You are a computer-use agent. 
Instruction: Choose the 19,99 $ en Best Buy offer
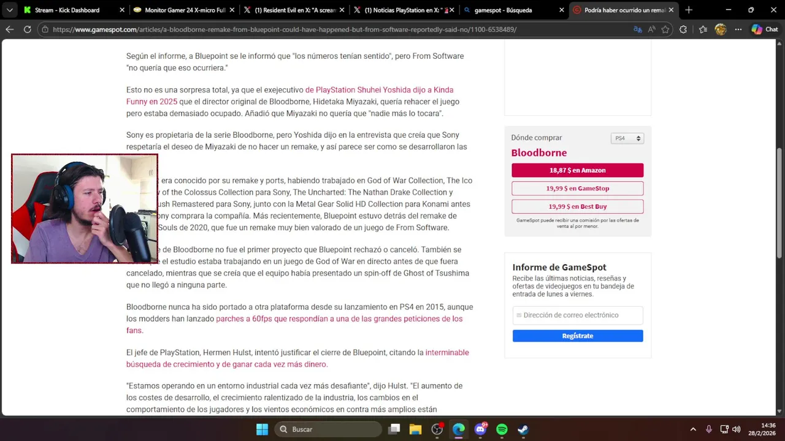[x=578, y=206]
